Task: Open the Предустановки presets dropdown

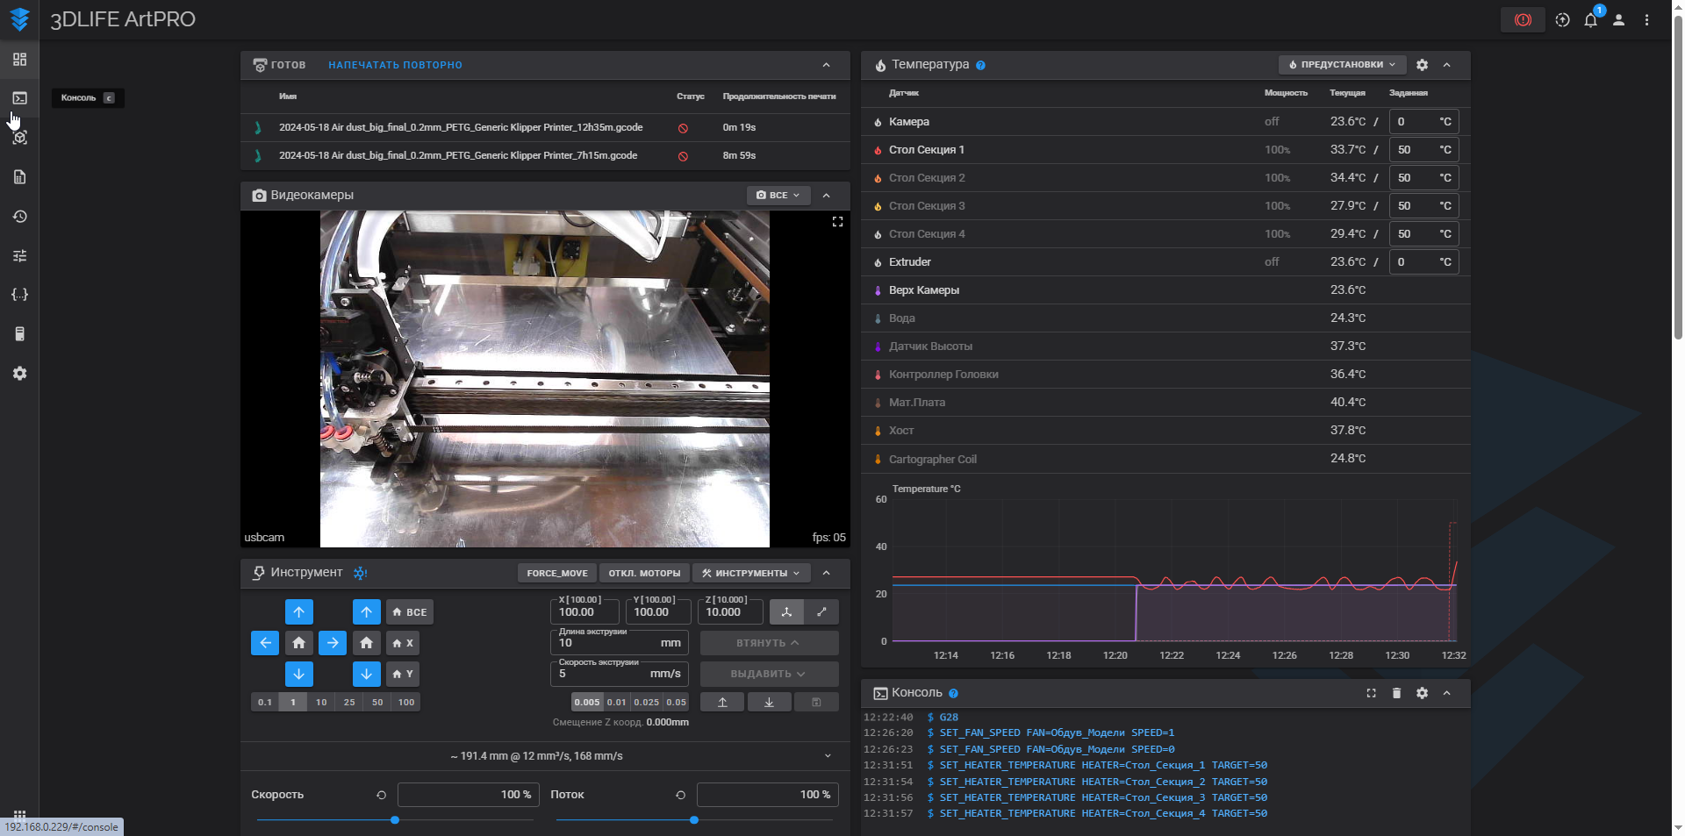Action: 1342,65
